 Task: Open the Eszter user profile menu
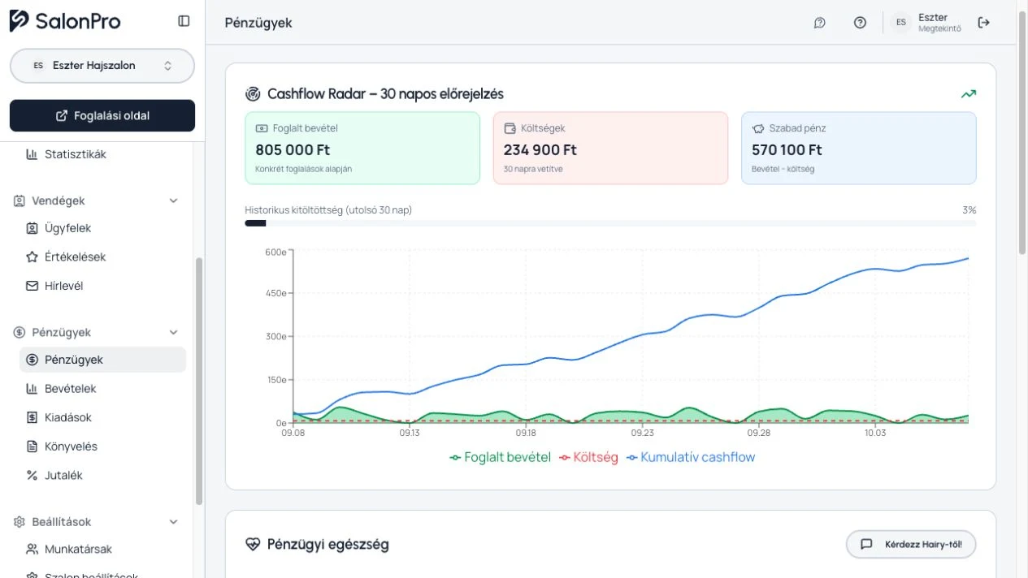[927, 23]
